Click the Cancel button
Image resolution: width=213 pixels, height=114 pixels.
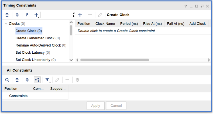(x=116, y=106)
